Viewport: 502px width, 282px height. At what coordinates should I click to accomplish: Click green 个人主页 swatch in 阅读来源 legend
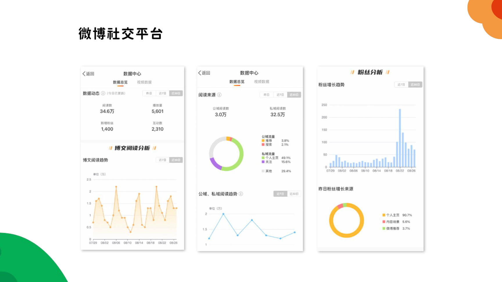263,158
